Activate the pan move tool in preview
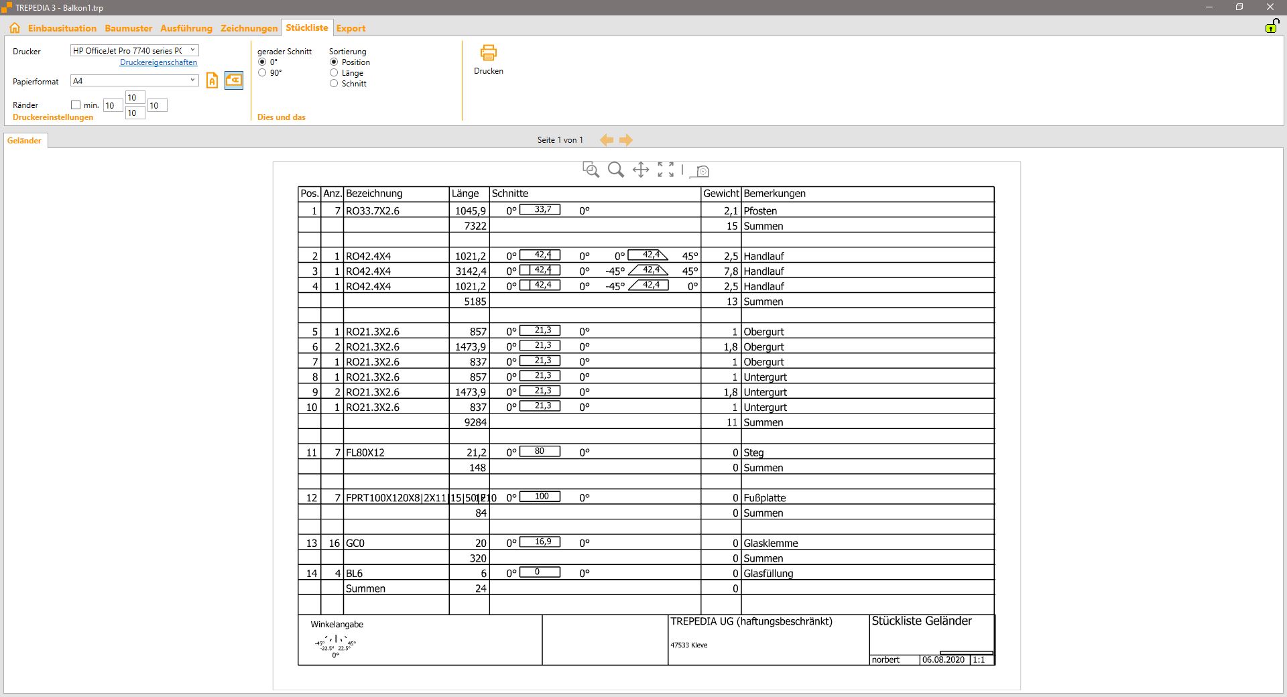The height and width of the screenshot is (697, 1287). (x=641, y=170)
